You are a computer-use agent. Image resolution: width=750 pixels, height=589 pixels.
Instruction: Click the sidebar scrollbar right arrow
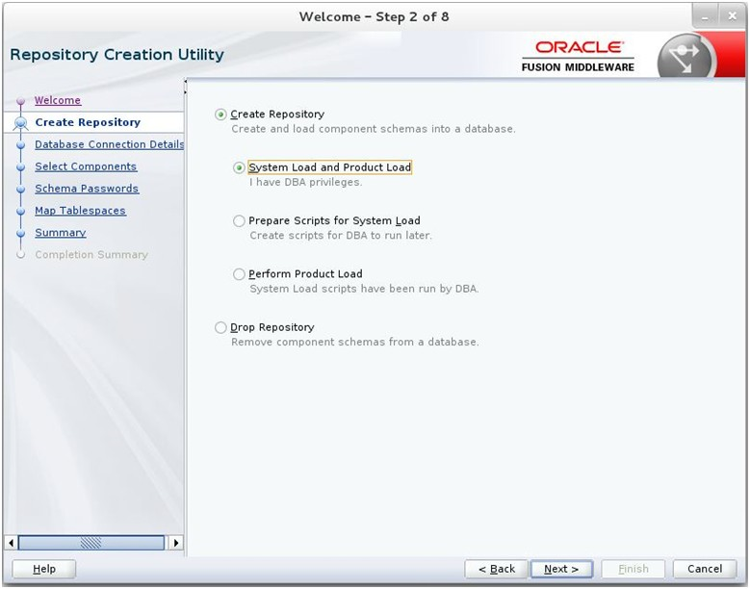point(176,543)
